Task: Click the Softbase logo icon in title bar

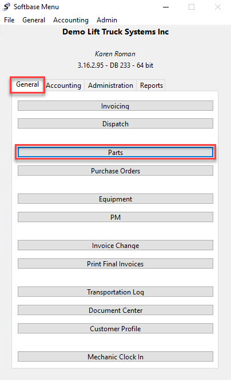Action: (x=6, y=7)
